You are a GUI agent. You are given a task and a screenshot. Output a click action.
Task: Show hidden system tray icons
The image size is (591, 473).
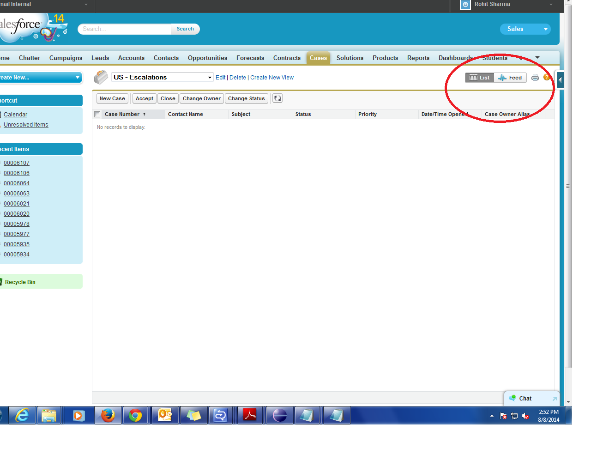(492, 416)
